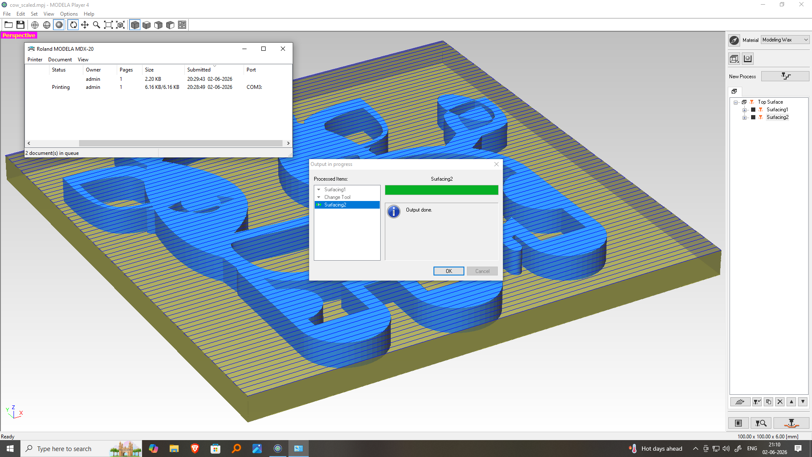This screenshot has width=812, height=457.
Task: Switch to wireframe sphere rendering mode
Action: pyautogui.click(x=35, y=25)
